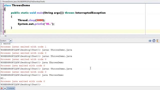Image resolution: width=160 pixels, height=90 pixels.
Task: Open the dockable menu arrow beside Console
Action: tap(5, 88)
